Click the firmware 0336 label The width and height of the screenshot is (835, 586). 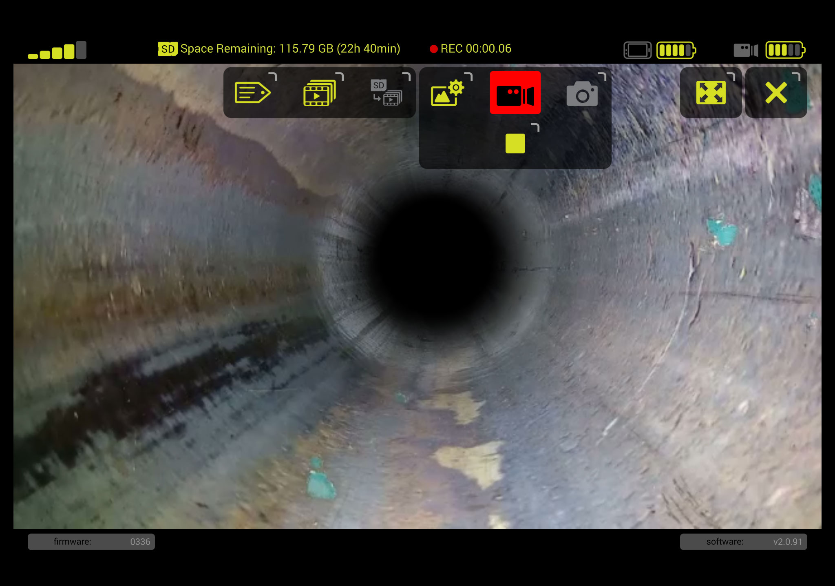91,542
